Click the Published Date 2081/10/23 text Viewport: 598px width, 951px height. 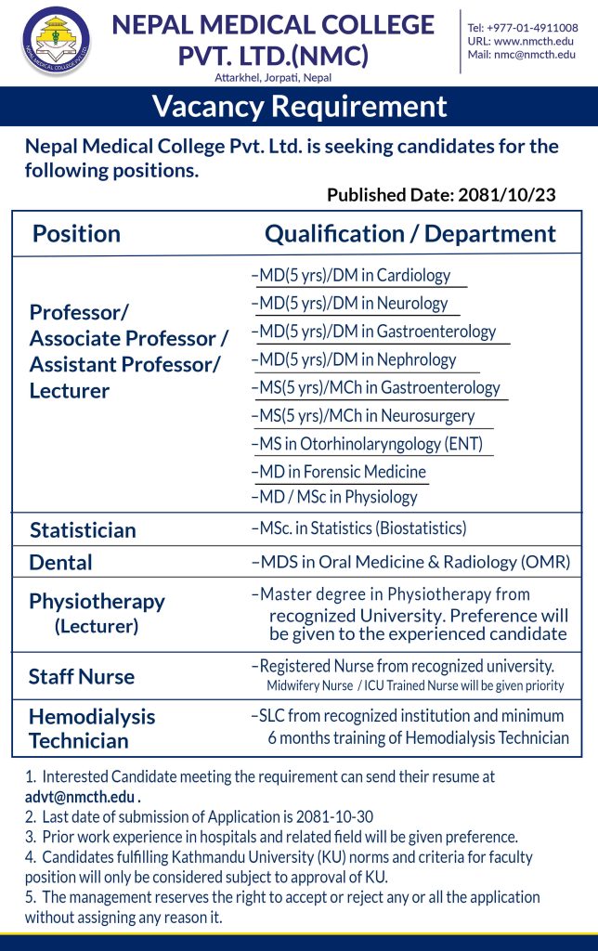pos(442,195)
